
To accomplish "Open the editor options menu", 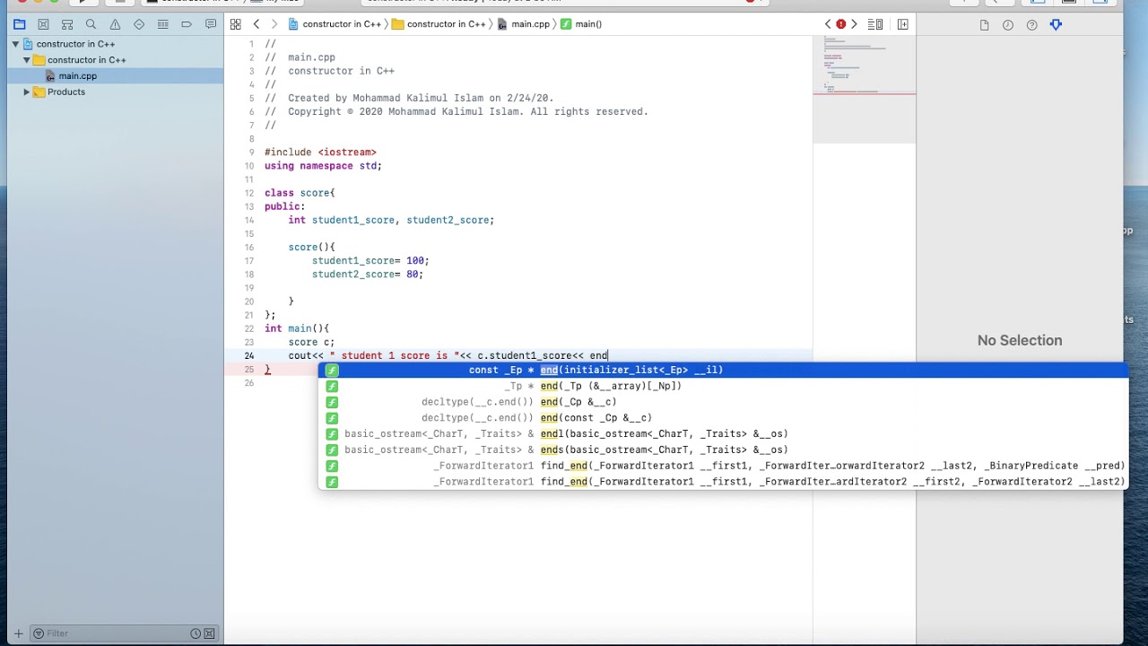I will [875, 24].
